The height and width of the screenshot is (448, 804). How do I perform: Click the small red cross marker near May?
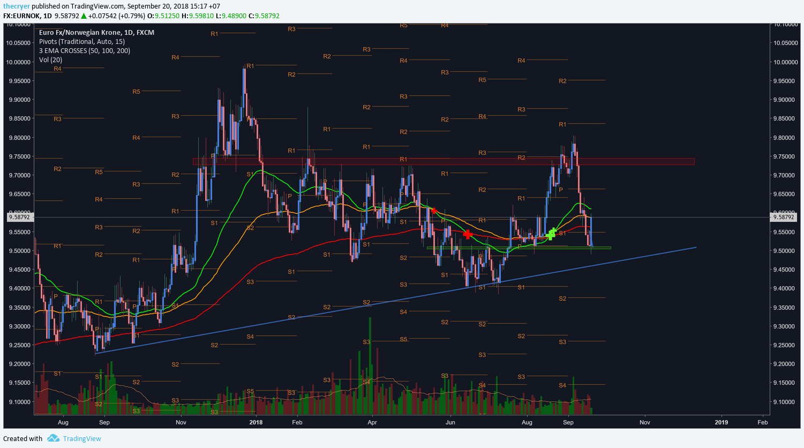click(x=433, y=211)
